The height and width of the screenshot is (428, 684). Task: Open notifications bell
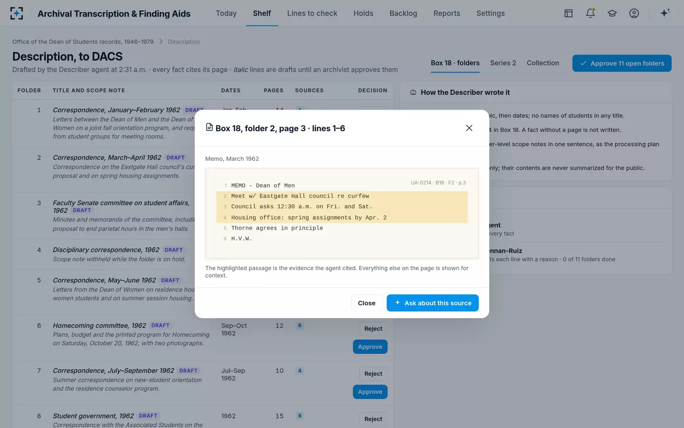click(x=590, y=13)
